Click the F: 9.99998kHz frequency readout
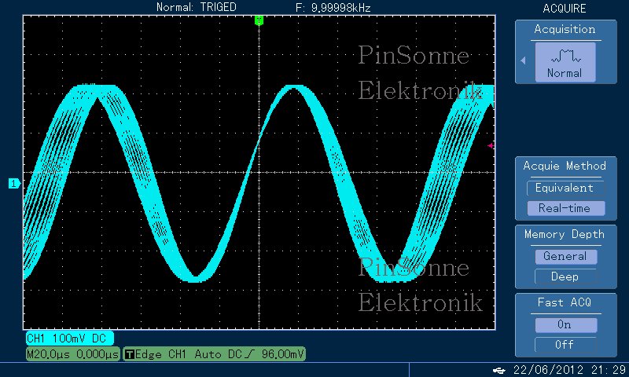The height and width of the screenshot is (377, 629). (333, 8)
